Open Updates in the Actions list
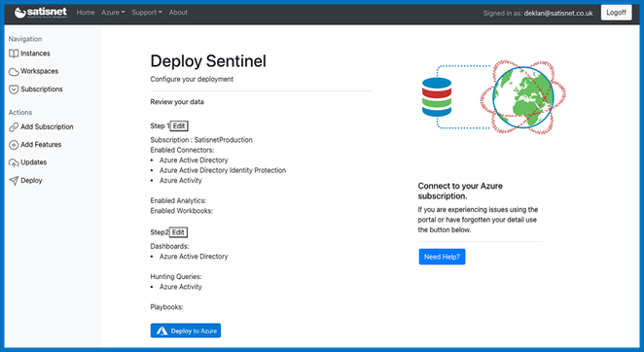Image resolution: width=644 pixels, height=352 pixels. pyautogui.click(x=33, y=162)
